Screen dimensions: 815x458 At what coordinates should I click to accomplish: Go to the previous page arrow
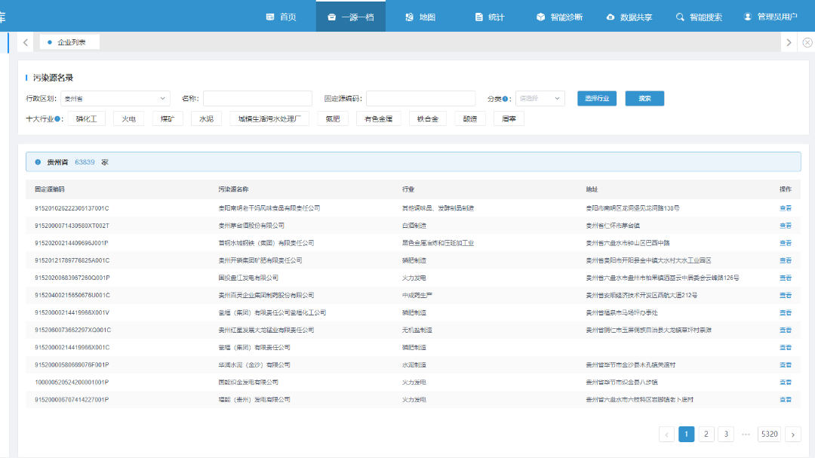(x=666, y=434)
